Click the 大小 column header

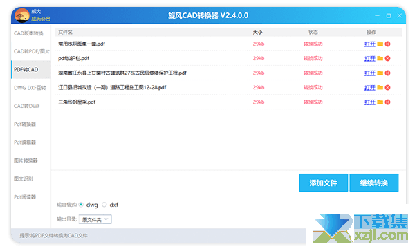click(257, 33)
